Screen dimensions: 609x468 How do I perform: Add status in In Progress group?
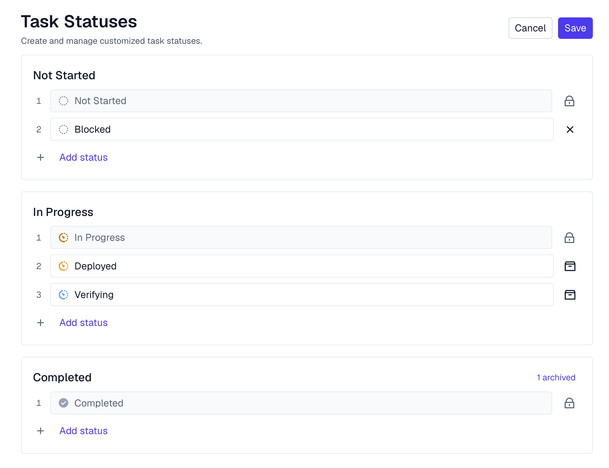tap(83, 323)
